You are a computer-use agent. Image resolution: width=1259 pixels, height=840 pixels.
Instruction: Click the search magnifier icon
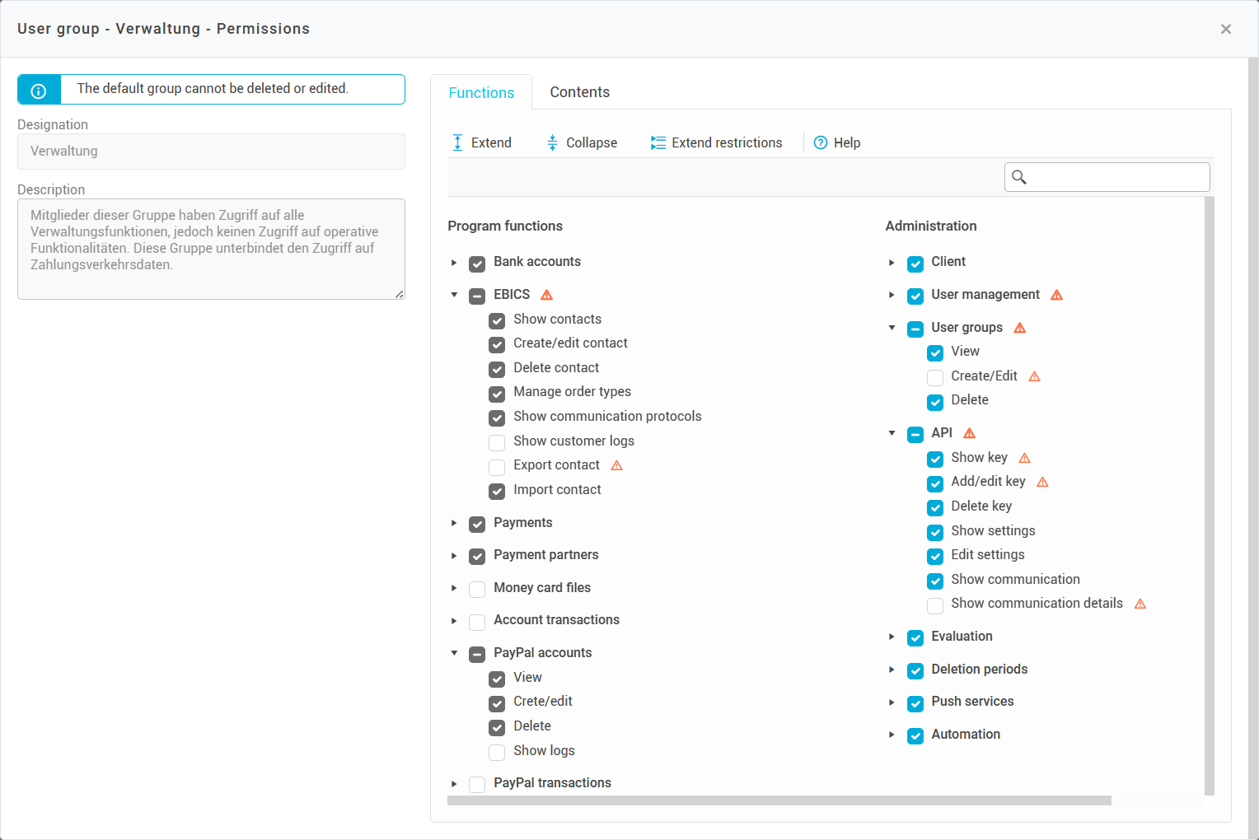pos(1019,177)
